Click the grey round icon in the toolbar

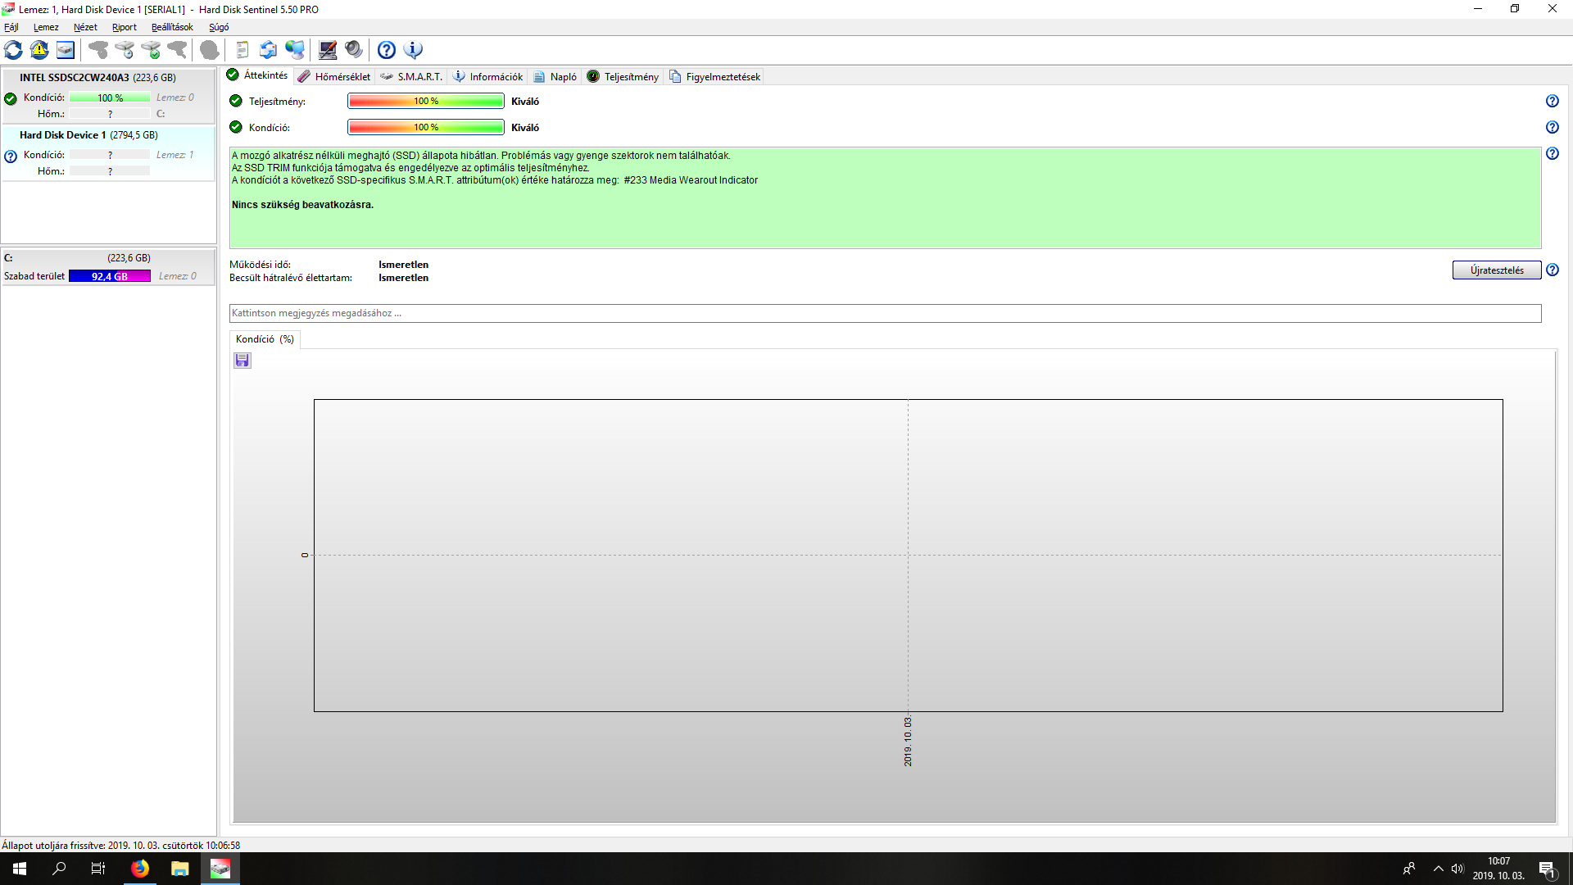pyautogui.click(x=210, y=50)
